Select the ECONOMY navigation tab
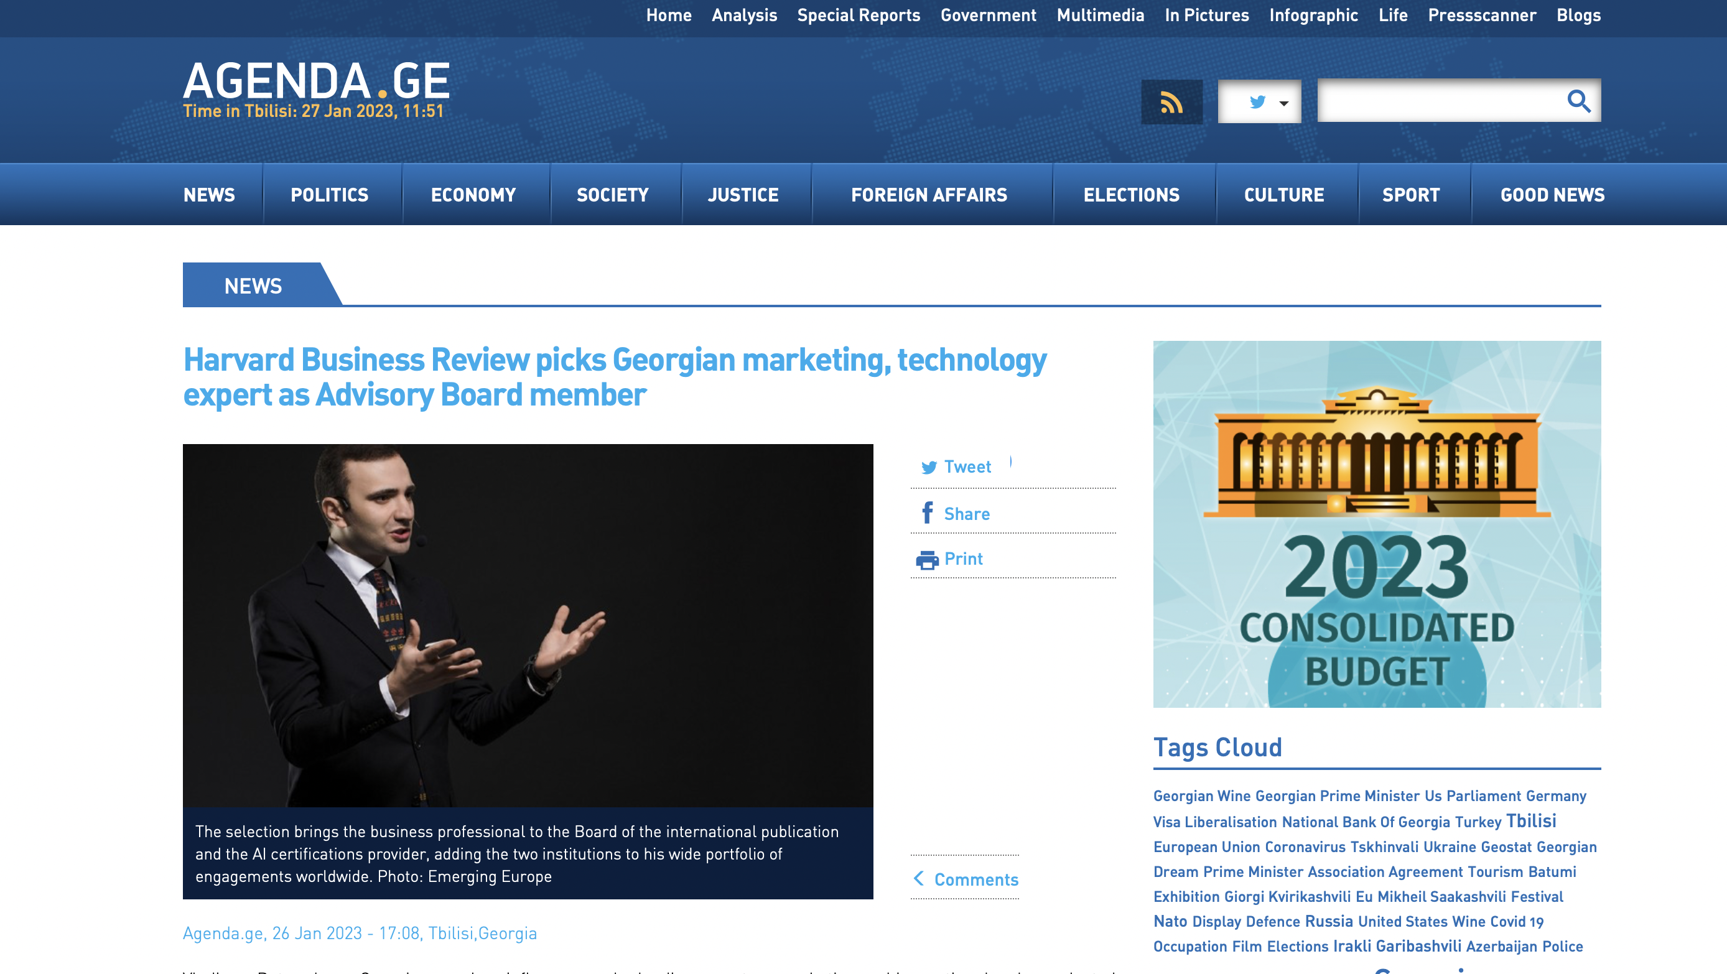Image resolution: width=1727 pixels, height=974 pixels. [x=473, y=195]
